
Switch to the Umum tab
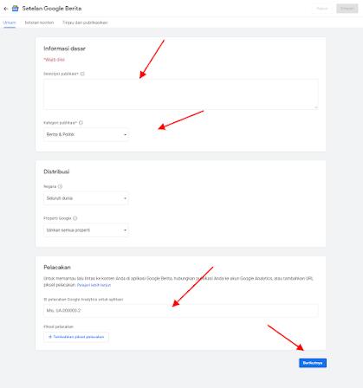point(10,23)
